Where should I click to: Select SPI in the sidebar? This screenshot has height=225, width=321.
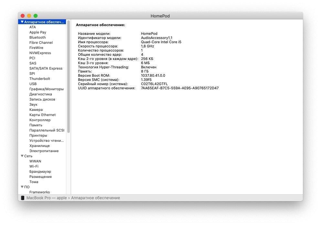[32, 73]
